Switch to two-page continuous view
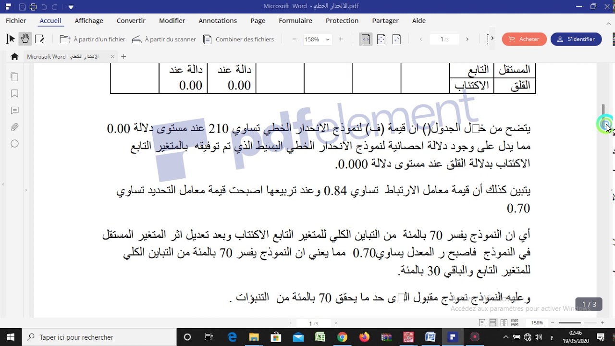This screenshot has width=615, height=346. (x=515, y=323)
